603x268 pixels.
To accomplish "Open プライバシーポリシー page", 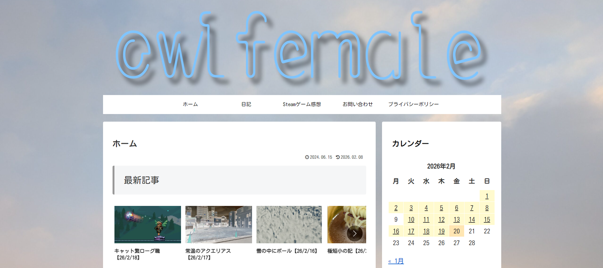I will click(x=413, y=104).
